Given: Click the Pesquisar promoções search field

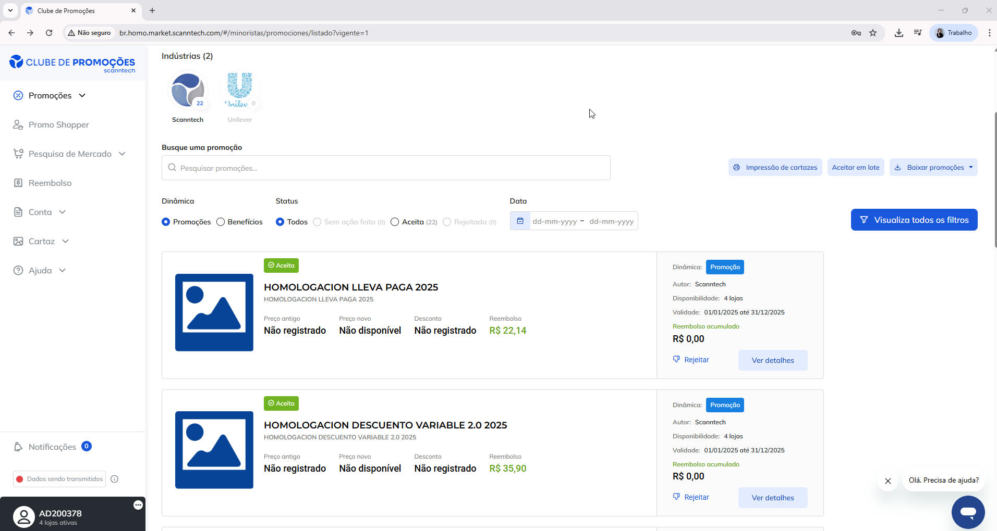Looking at the screenshot, I should coord(386,168).
